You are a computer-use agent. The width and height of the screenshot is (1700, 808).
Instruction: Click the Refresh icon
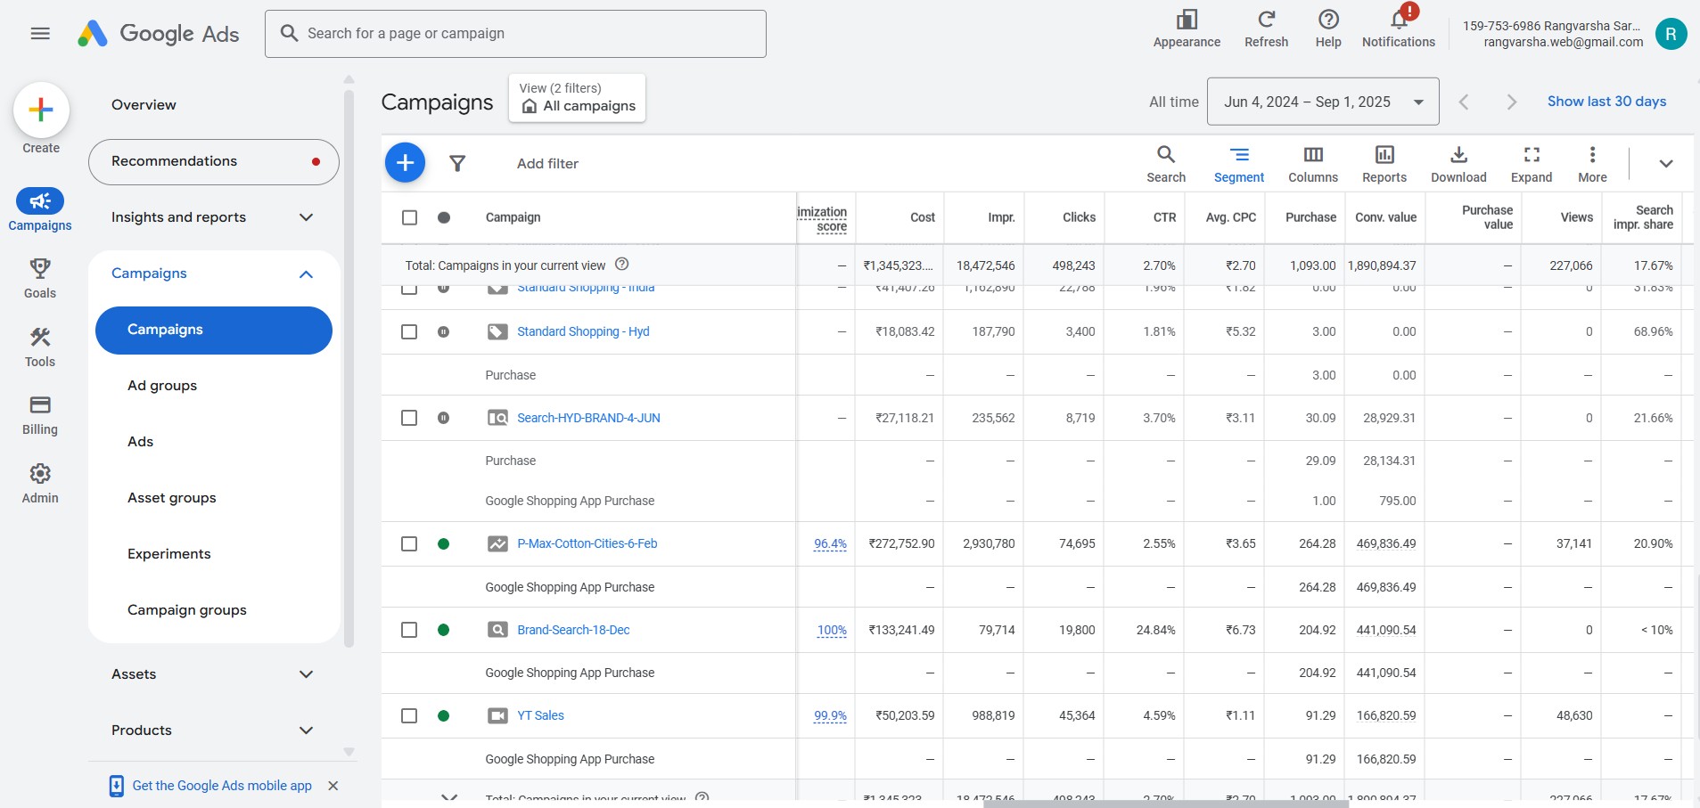point(1266,20)
